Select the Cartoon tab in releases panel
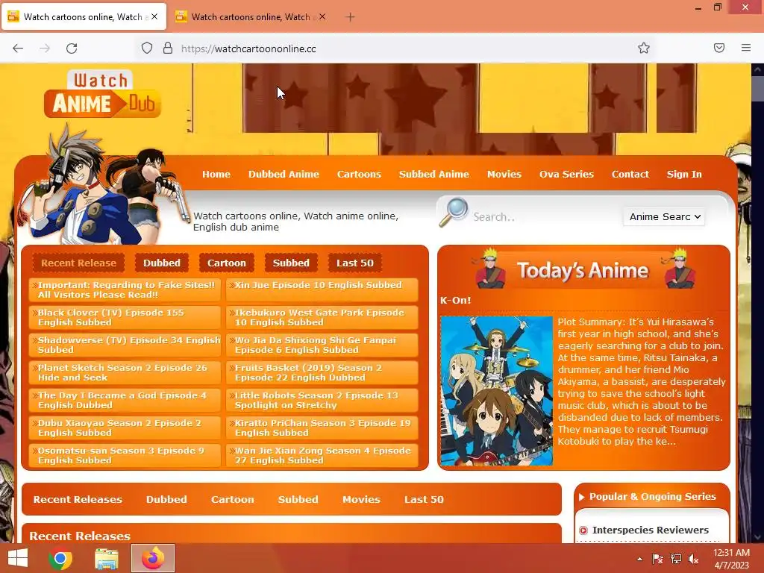764x573 pixels. [227, 263]
